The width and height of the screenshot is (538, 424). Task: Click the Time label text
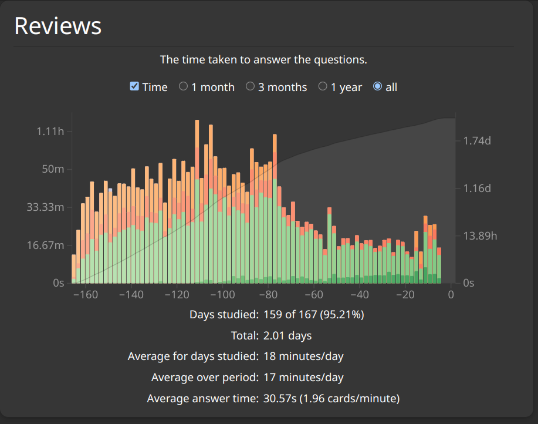155,87
